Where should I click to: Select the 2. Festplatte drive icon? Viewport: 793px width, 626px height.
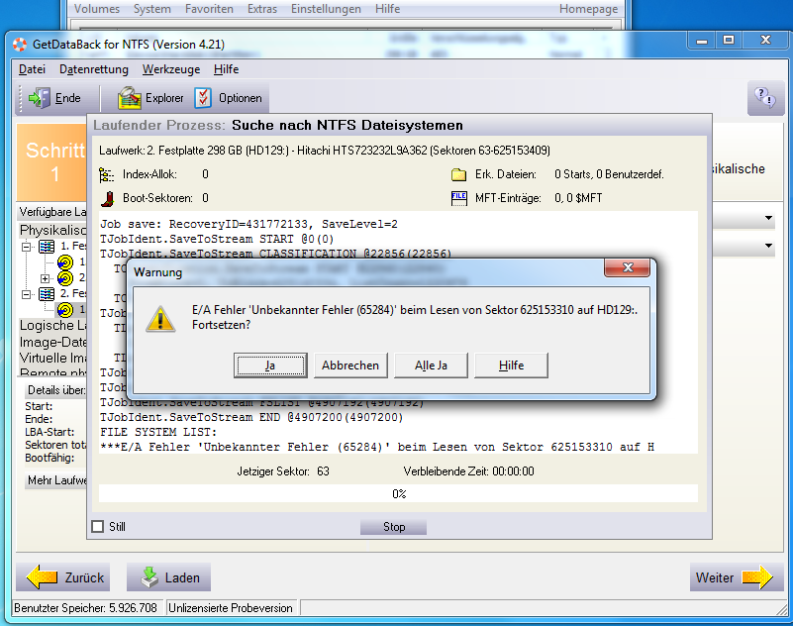click(x=47, y=293)
